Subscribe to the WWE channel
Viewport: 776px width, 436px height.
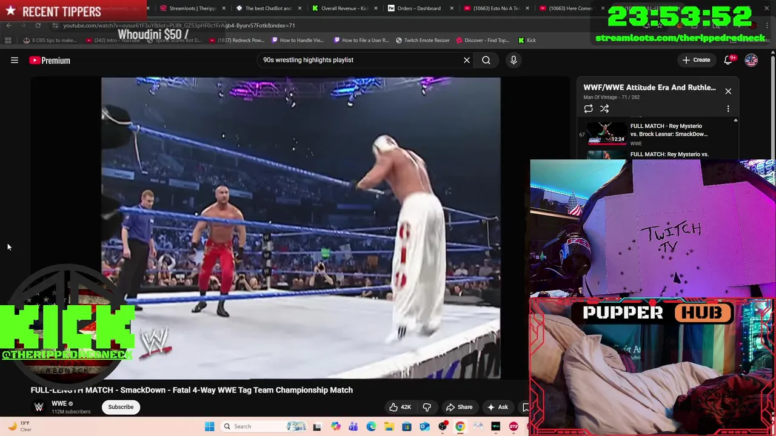click(x=121, y=407)
